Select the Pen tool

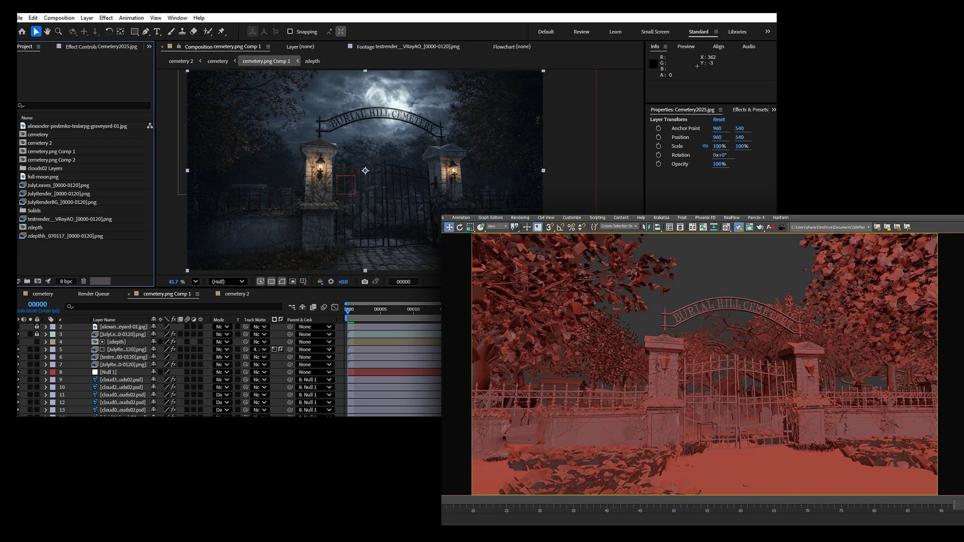(146, 31)
